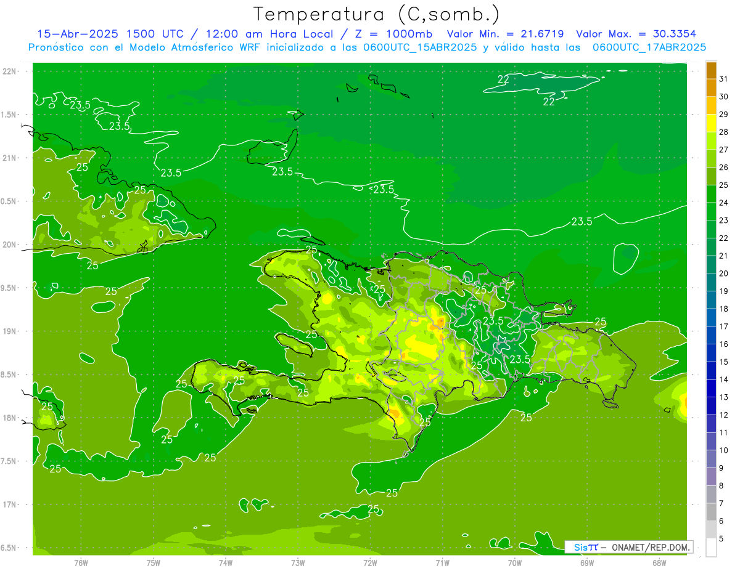Click the '17N' latitude axis label

coord(10,504)
